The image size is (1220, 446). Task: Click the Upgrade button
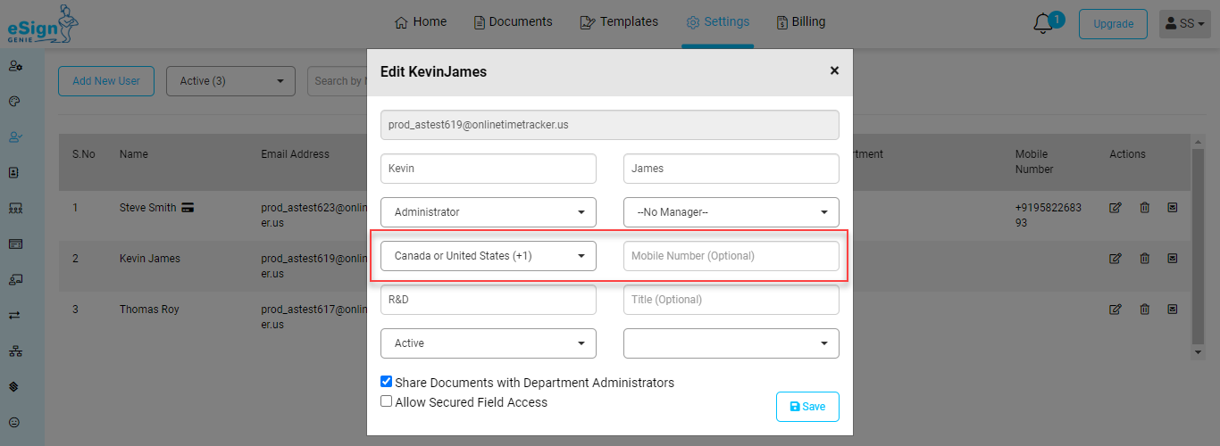[1113, 24]
